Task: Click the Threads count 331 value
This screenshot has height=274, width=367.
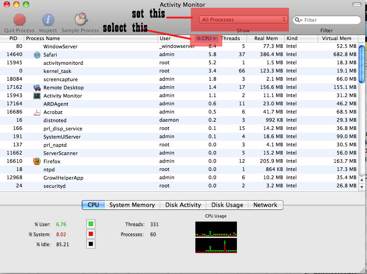Action: 154,224
